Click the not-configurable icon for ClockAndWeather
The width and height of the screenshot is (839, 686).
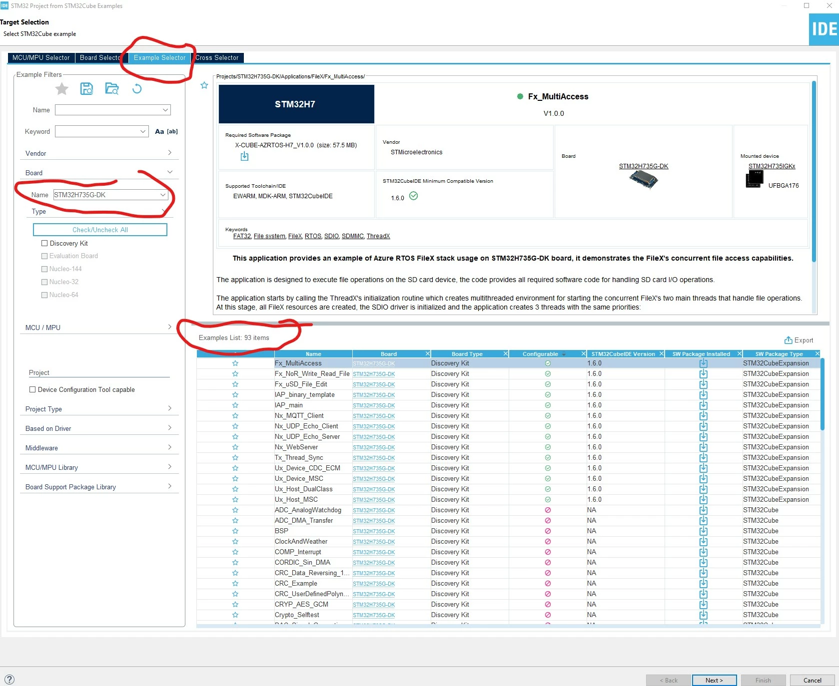click(x=548, y=542)
